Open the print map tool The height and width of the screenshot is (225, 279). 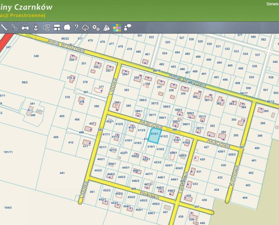(25, 27)
